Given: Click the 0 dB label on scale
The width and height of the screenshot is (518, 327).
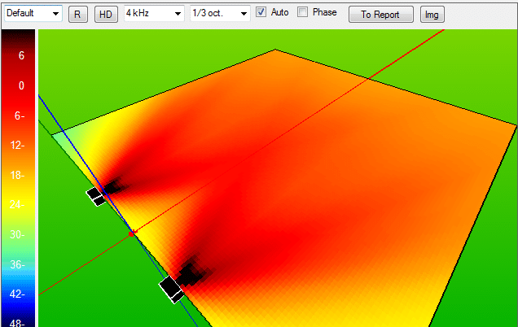Looking at the screenshot, I should (x=21, y=85).
